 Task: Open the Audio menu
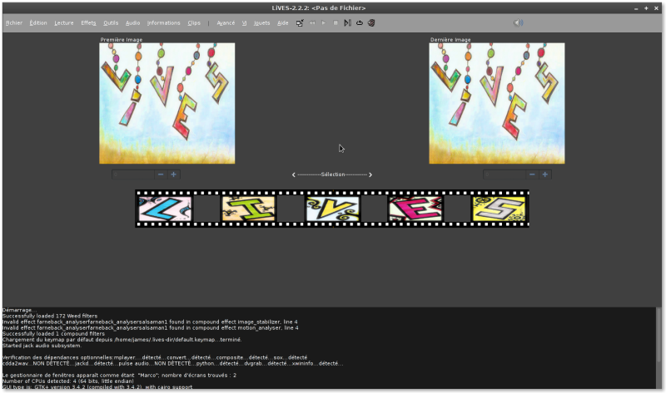pyautogui.click(x=132, y=23)
